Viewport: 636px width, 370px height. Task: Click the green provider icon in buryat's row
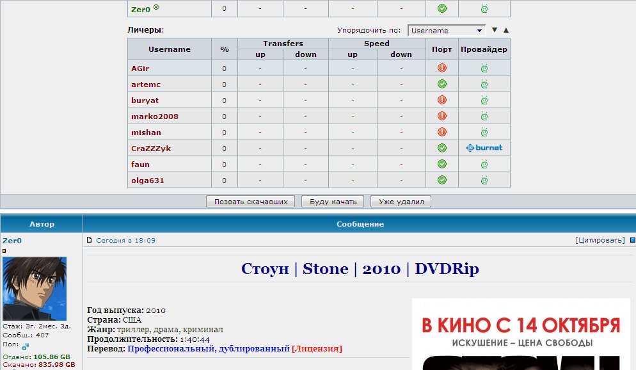point(484,100)
